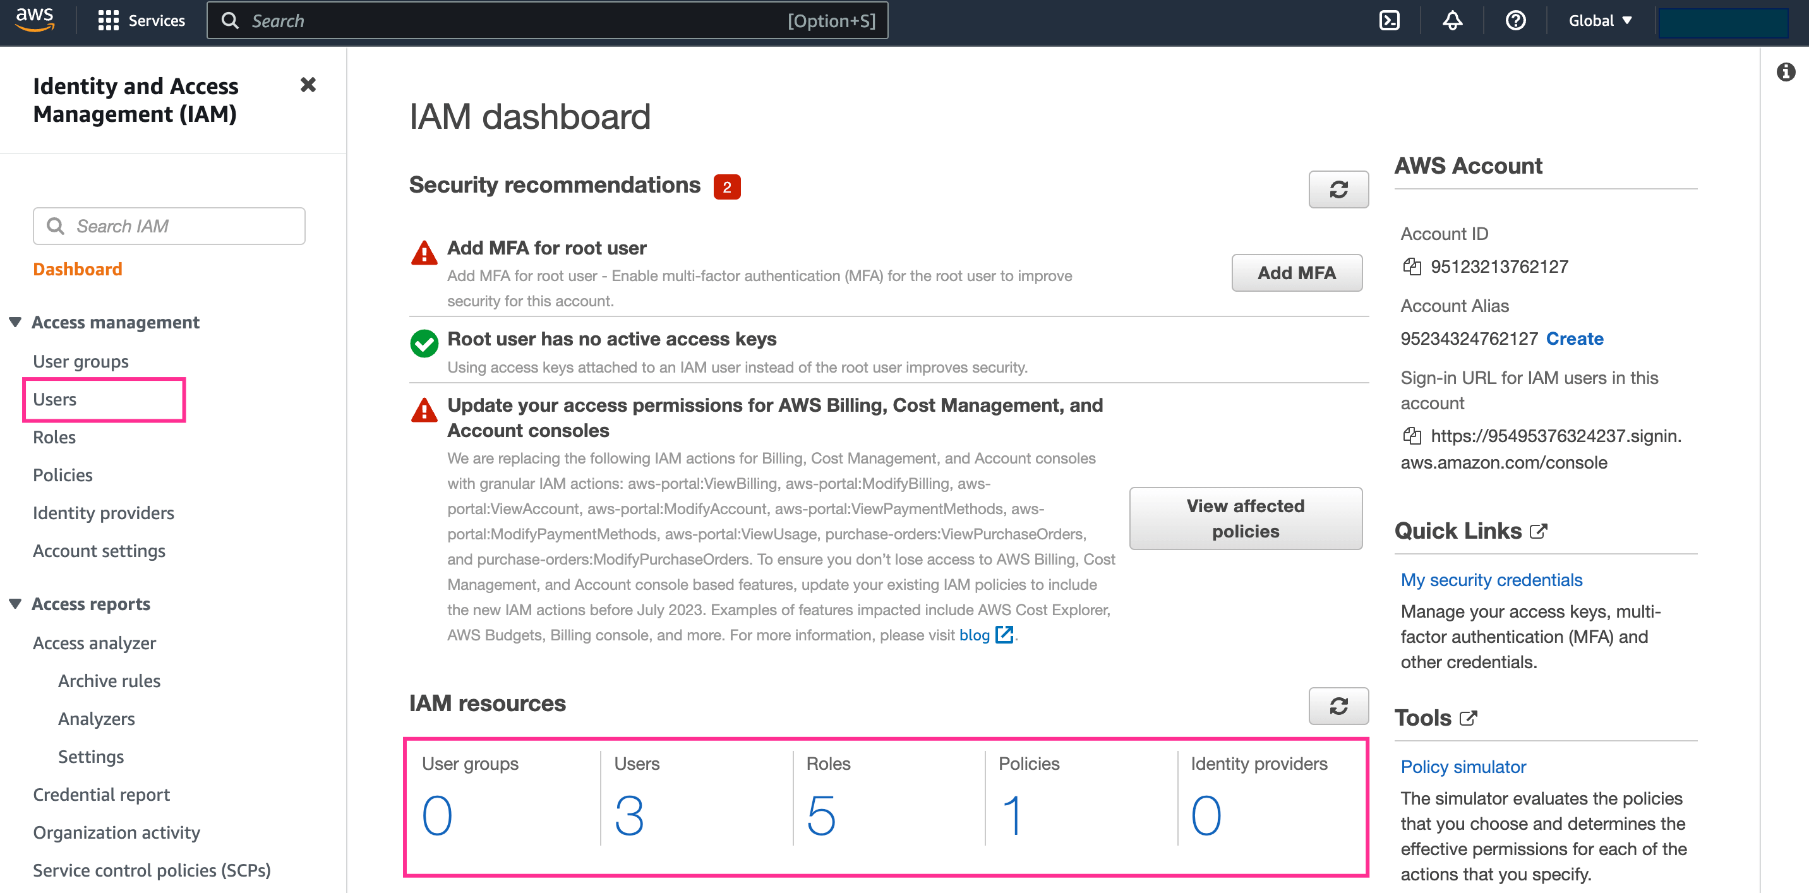Click the View affected policies button
The height and width of the screenshot is (893, 1809).
point(1245,518)
